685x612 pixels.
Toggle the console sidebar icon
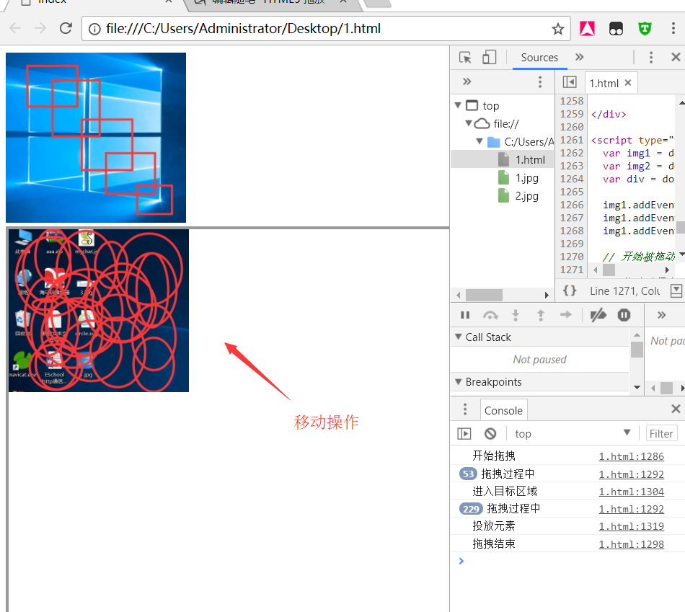pyautogui.click(x=464, y=434)
